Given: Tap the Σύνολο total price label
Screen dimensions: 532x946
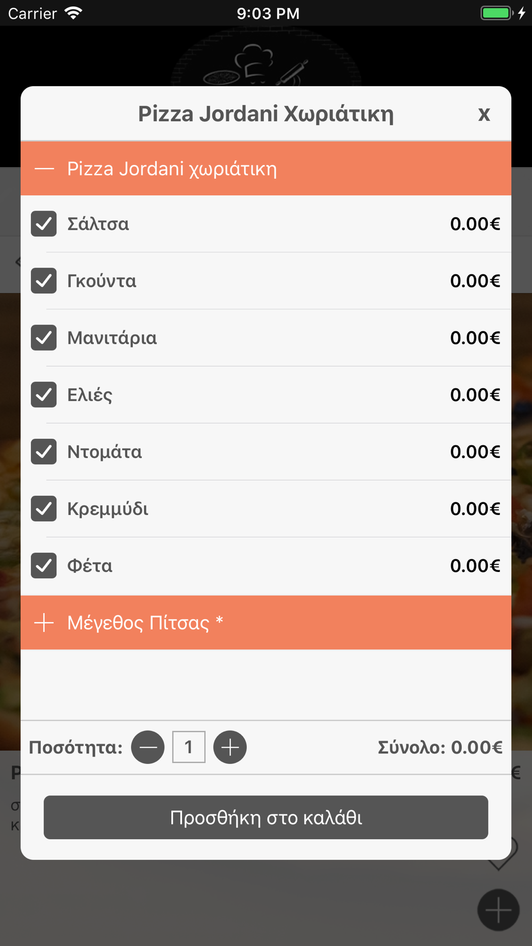Looking at the screenshot, I should [x=440, y=748].
